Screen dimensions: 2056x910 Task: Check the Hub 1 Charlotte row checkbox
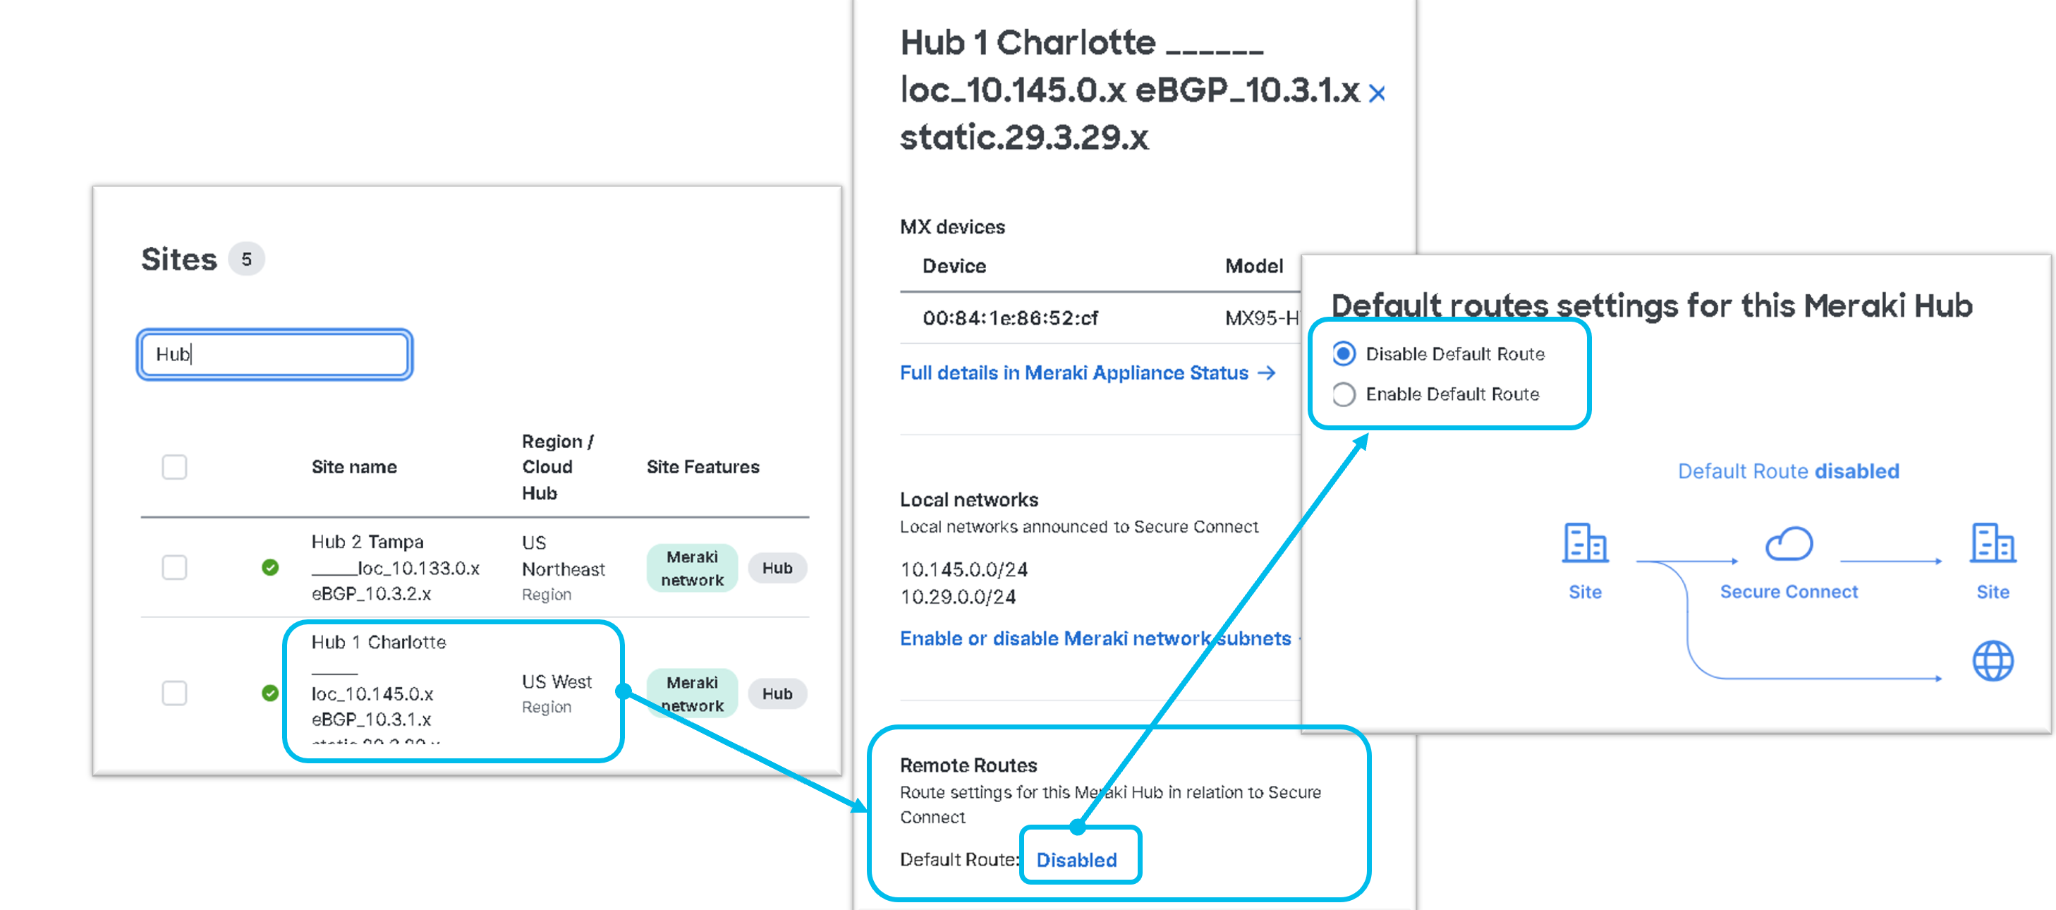(x=174, y=693)
